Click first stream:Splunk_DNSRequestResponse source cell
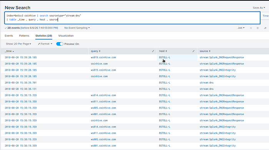Screen dimensions: 269x150 point(222,58)
